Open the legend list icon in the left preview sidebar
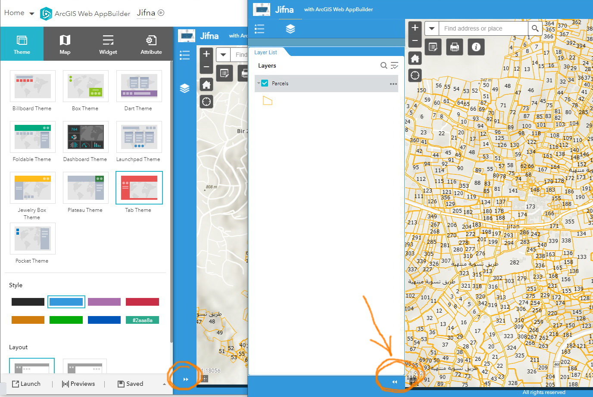 pos(184,55)
